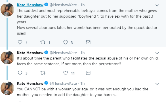Open the first tweet's profile avatar
The width and height of the screenshot is (166, 102).
[7, 10]
